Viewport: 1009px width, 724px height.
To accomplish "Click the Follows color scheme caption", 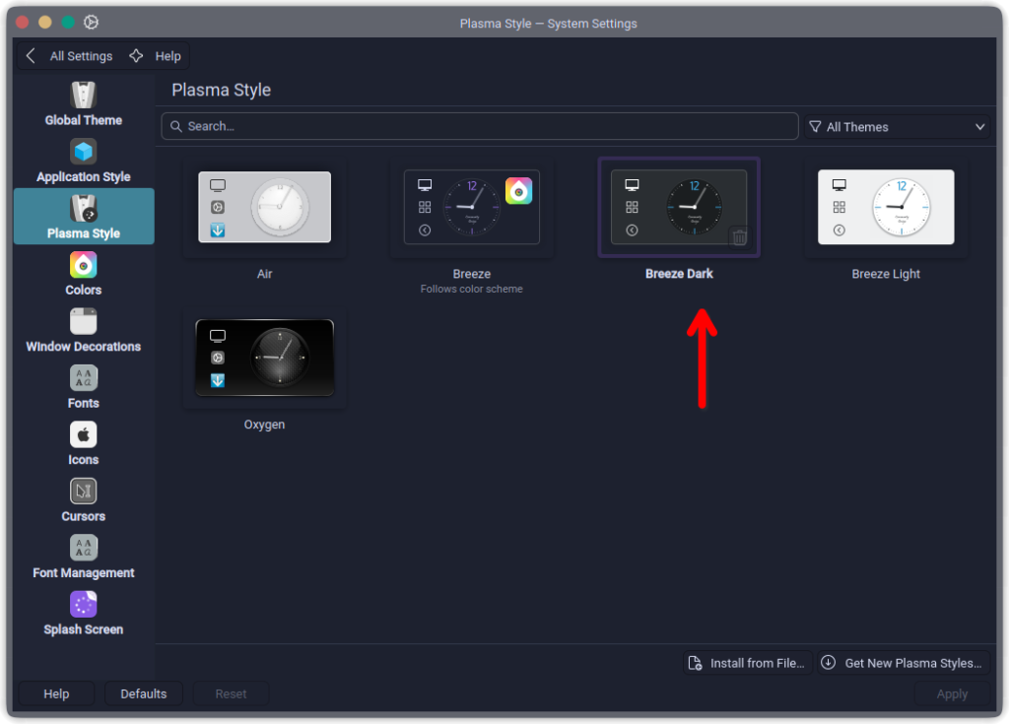I will click(472, 289).
